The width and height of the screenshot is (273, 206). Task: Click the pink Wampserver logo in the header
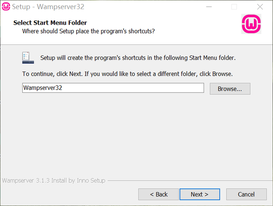pos(251,24)
